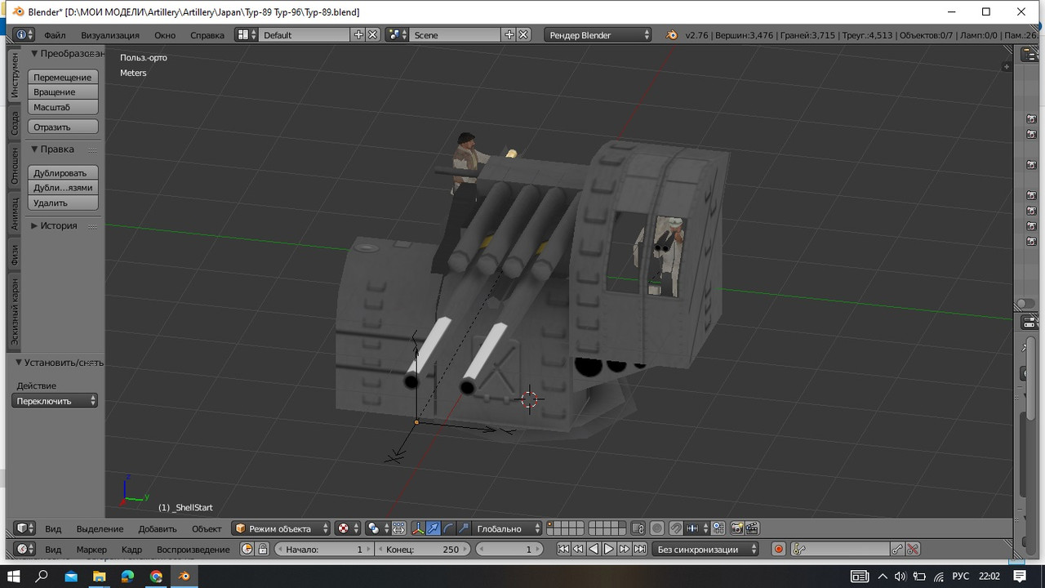Open the Файл menu
The image size is (1045, 588).
(x=55, y=35)
